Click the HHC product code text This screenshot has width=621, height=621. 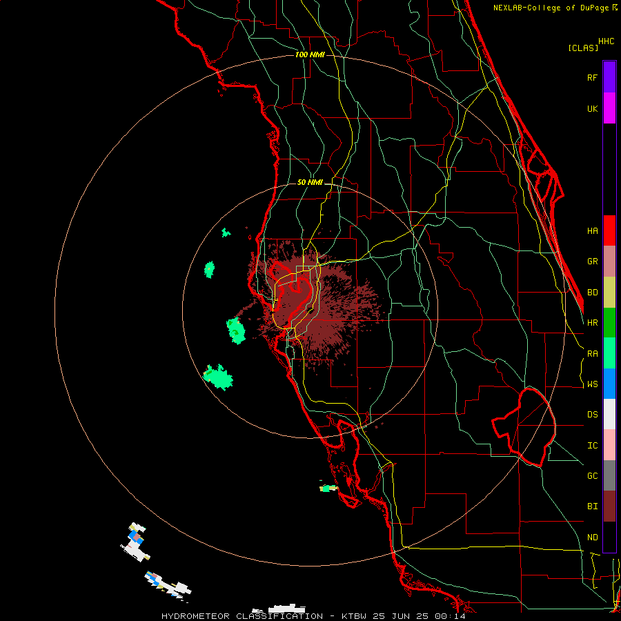pyautogui.click(x=607, y=41)
